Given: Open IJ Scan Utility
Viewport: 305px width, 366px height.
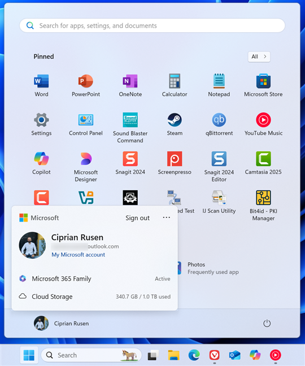Looking at the screenshot, I should click(219, 202).
